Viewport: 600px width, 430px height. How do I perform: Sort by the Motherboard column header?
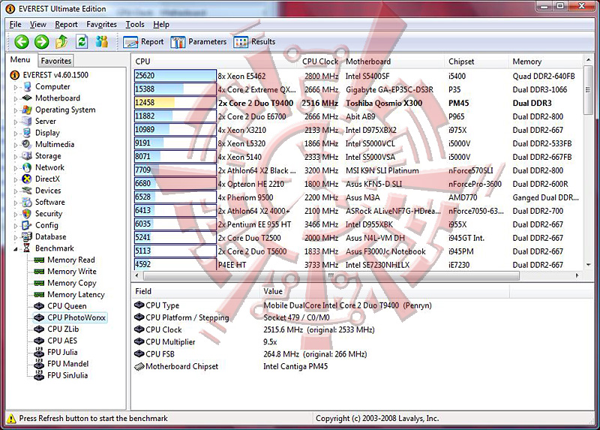pos(394,62)
